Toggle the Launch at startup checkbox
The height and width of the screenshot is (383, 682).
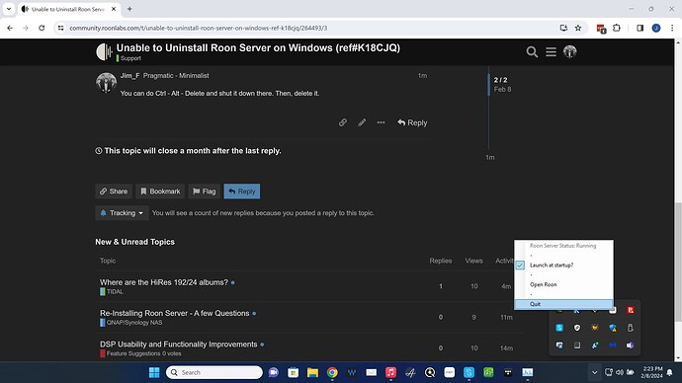point(520,265)
